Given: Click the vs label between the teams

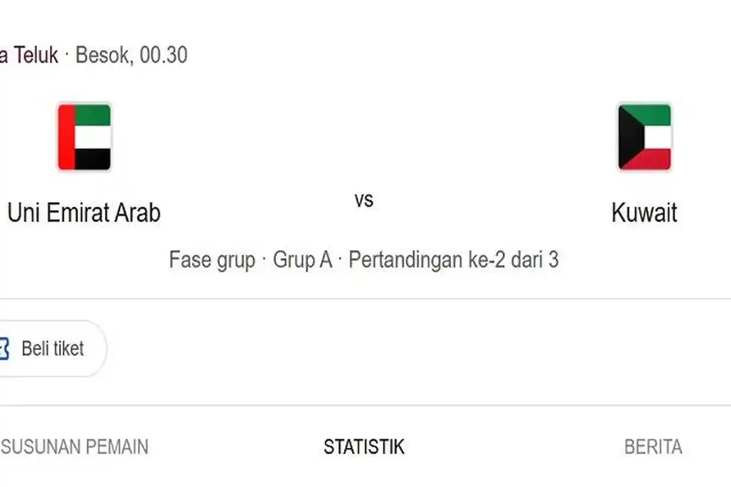Looking at the screenshot, I should [x=365, y=199].
